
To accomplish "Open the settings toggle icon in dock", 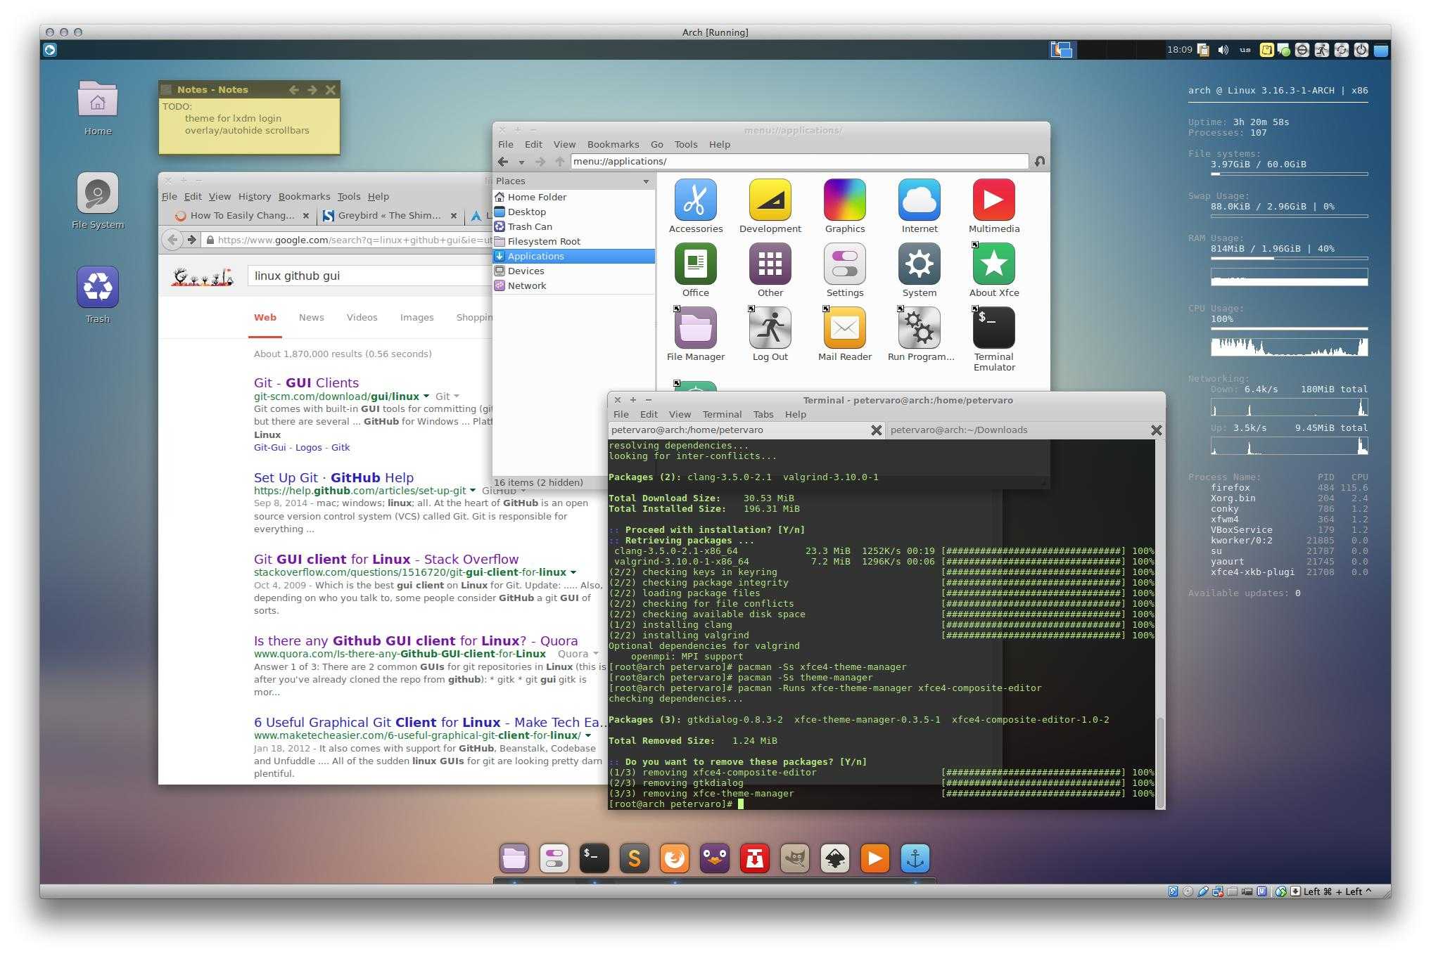I will point(554,858).
